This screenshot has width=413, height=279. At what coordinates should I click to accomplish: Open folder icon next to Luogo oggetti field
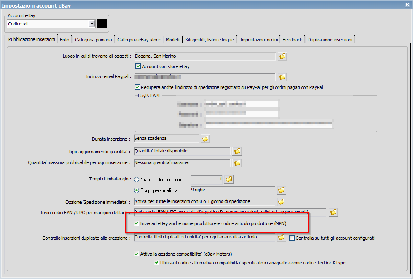[x=282, y=56]
